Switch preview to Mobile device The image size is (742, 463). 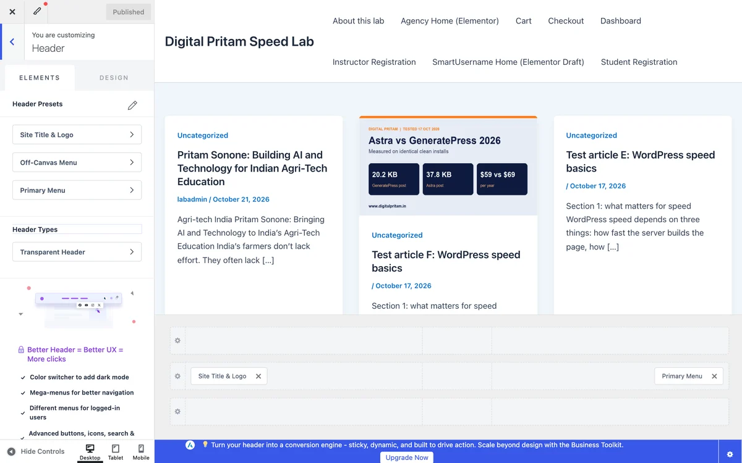point(141,452)
